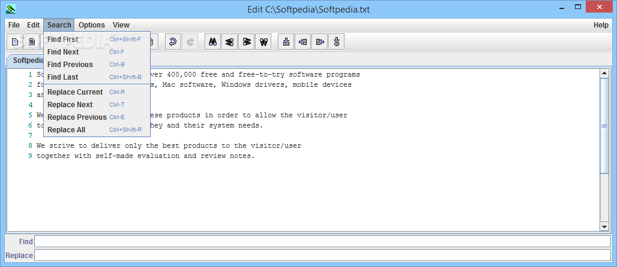
Task: Click inside the Replace input field
Action: [323, 255]
